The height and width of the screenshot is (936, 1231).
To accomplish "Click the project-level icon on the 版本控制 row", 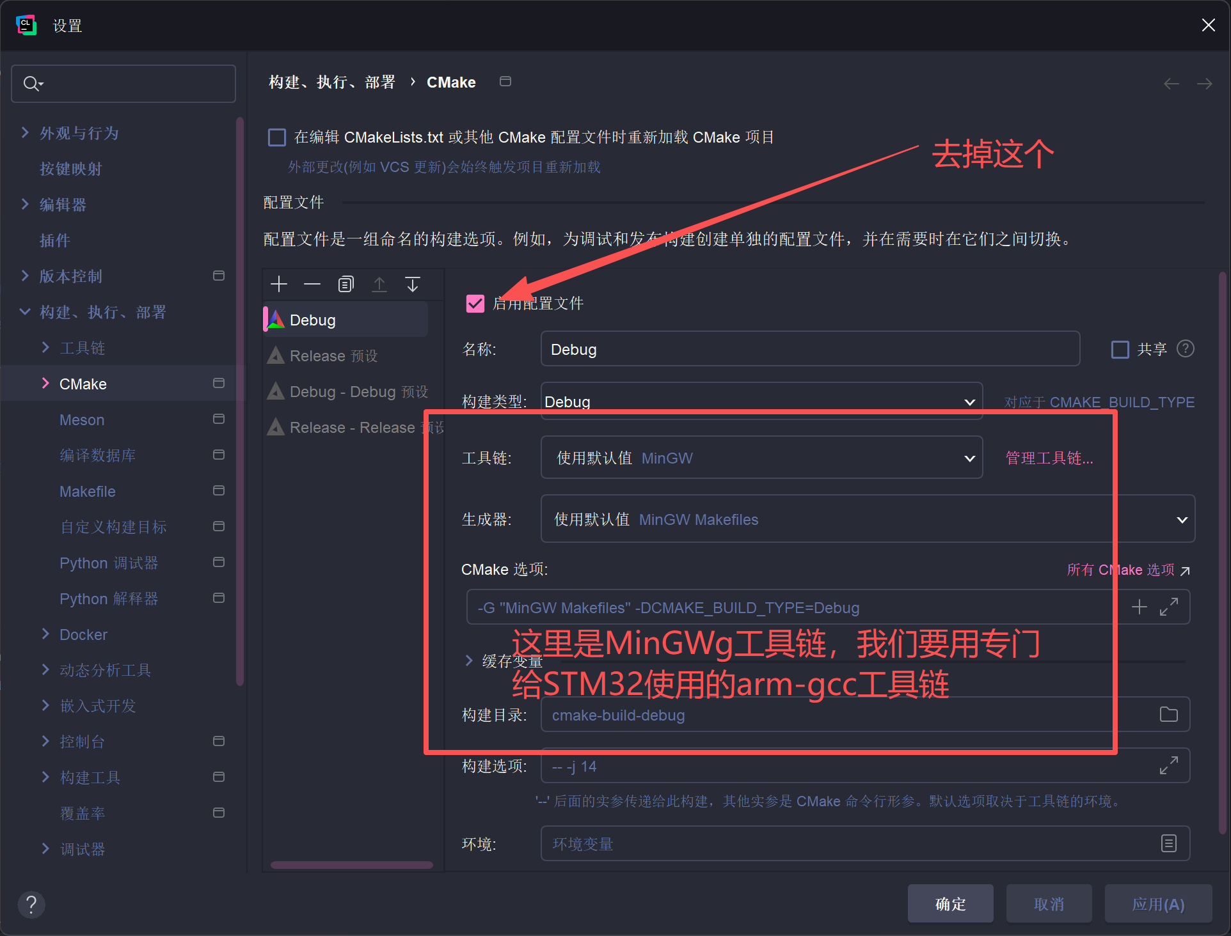I will coord(219,276).
